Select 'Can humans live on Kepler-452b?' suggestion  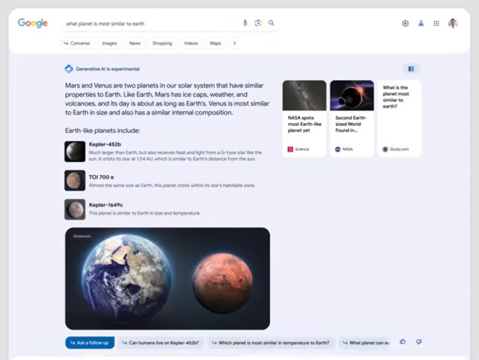coord(160,343)
